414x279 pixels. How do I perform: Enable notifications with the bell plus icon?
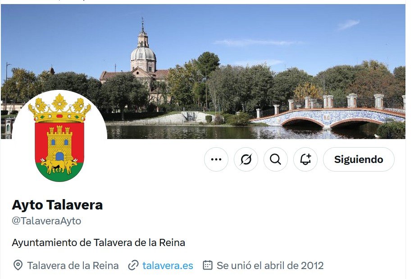coord(305,159)
